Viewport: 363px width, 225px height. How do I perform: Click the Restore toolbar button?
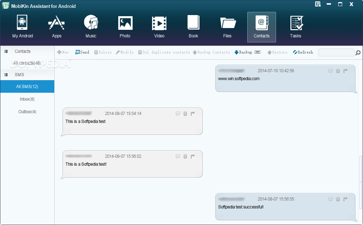[277, 52]
